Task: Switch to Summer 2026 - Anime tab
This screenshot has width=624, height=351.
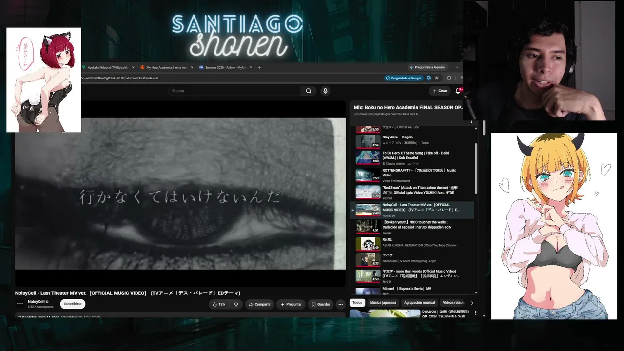Action: [226, 67]
